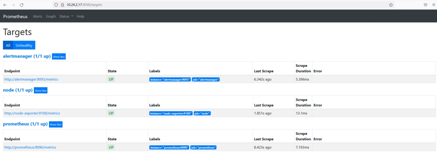Image resolution: width=437 pixels, height=168 pixels.
Task: Select the Unhealthy targets filter
Action: pyautogui.click(x=24, y=45)
